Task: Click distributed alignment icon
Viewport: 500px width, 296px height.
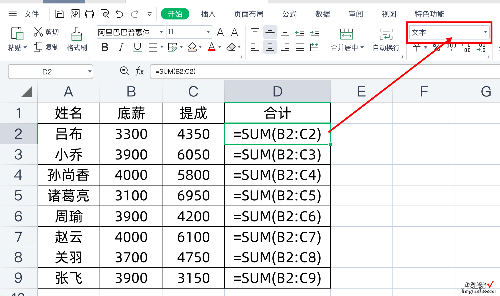Action: pyautogui.click(x=315, y=47)
